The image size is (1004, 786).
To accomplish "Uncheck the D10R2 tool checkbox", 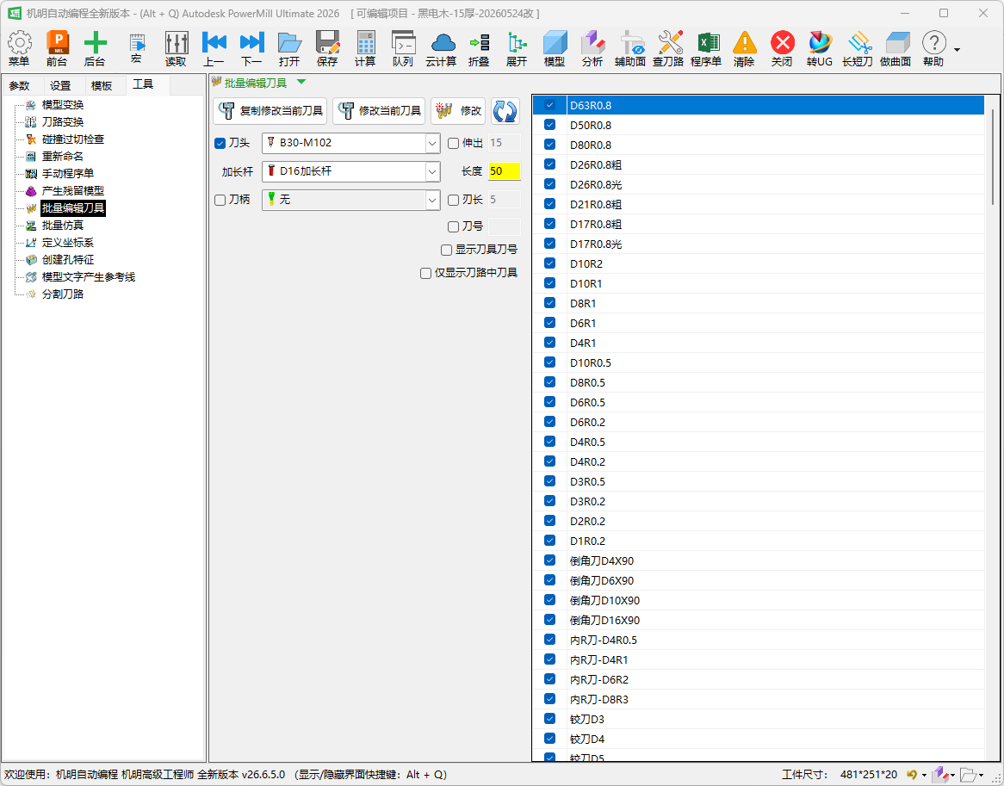I will (549, 263).
